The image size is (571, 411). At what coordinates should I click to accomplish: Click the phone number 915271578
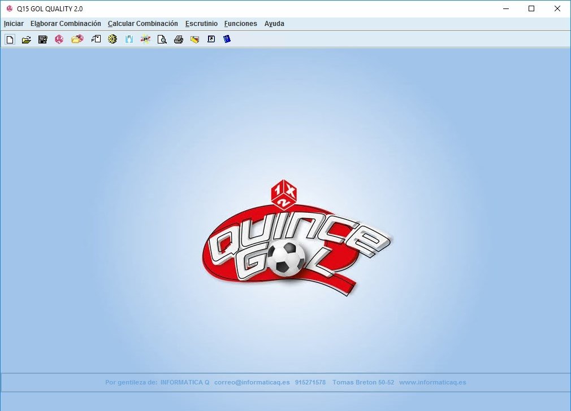[310, 382]
